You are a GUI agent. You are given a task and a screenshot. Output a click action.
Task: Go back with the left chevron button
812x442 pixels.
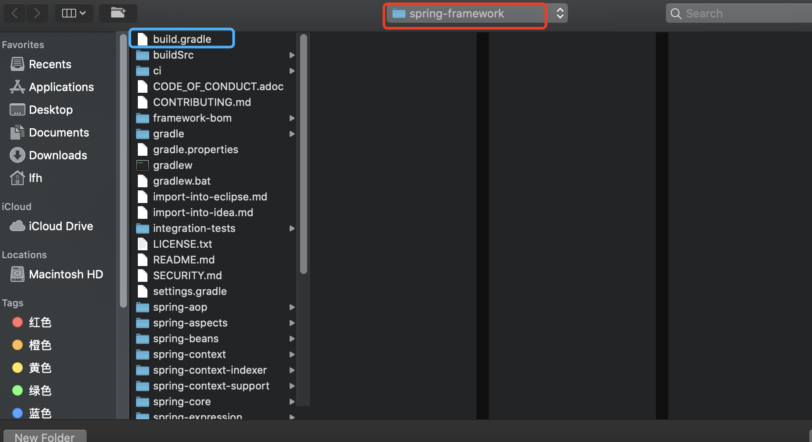(14, 13)
